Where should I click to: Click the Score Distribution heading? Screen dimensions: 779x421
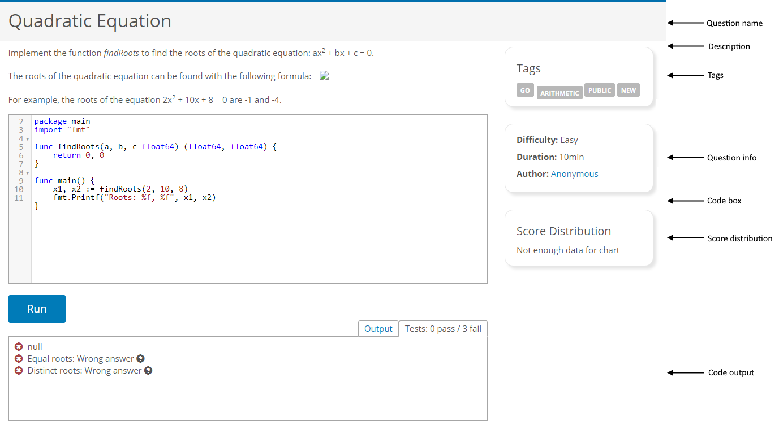click(563, 231)
